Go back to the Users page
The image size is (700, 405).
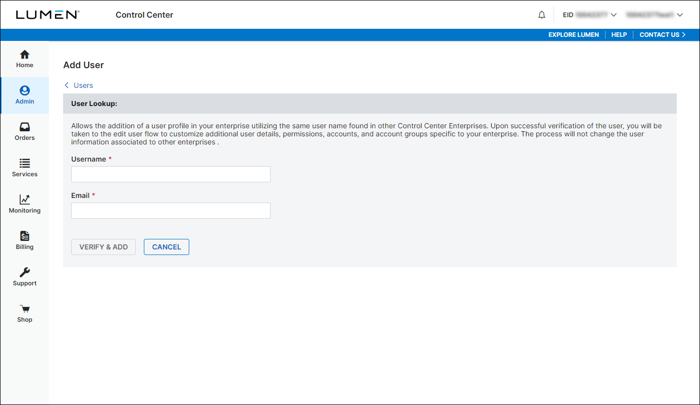pyautogui.click(x=79, y=85)
